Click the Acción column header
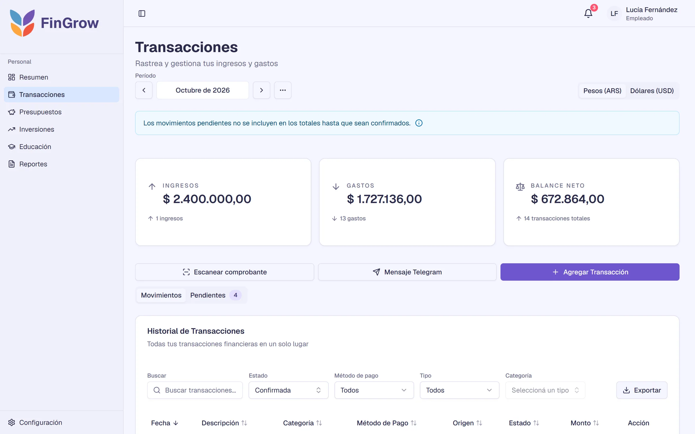This screenshot has height=434, width=695. pyautogui.click(x=638, y=423)
